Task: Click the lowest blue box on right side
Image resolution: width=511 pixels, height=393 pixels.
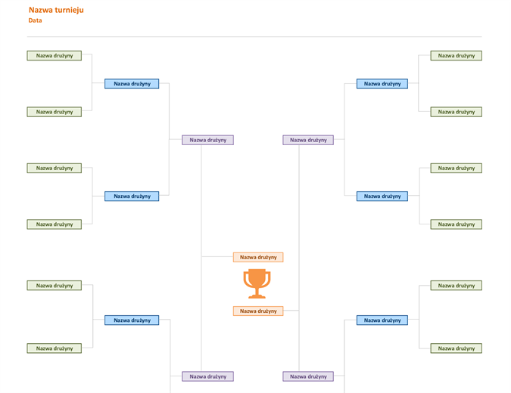Action: 382,320
